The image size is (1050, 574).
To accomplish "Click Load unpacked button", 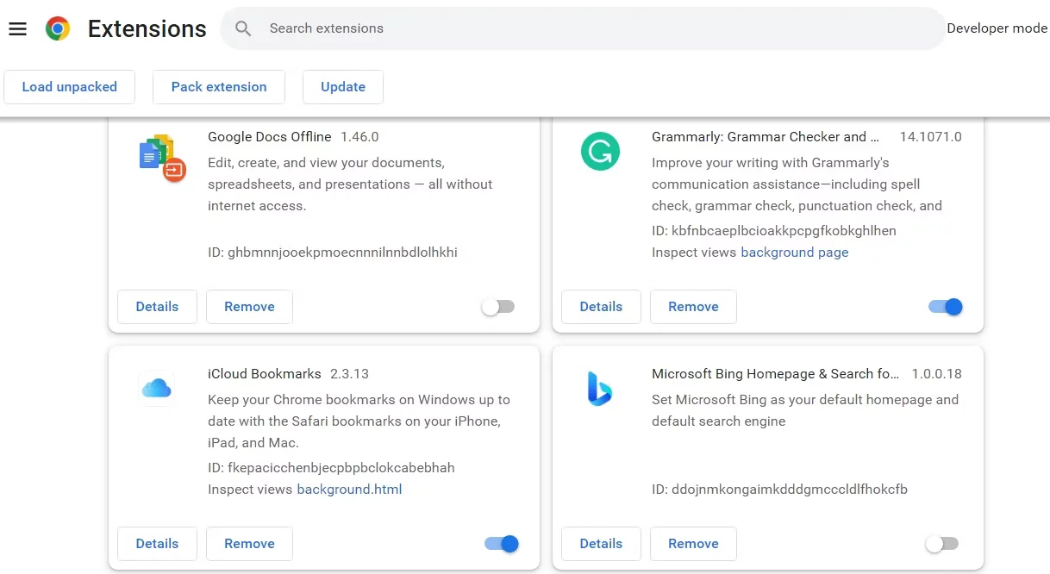I will [70, 87].
